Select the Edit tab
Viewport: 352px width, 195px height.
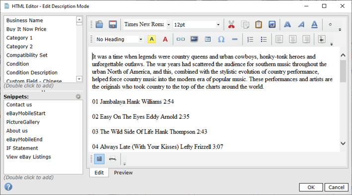[x=99, y=173]
